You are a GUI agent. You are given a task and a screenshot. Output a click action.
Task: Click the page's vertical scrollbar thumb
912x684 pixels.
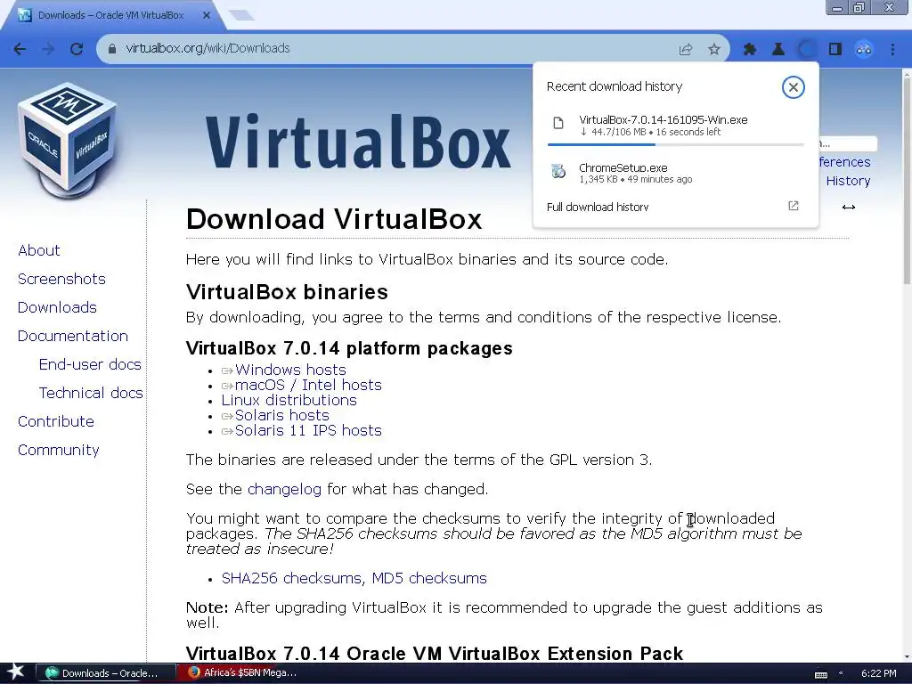pos(906,181)
